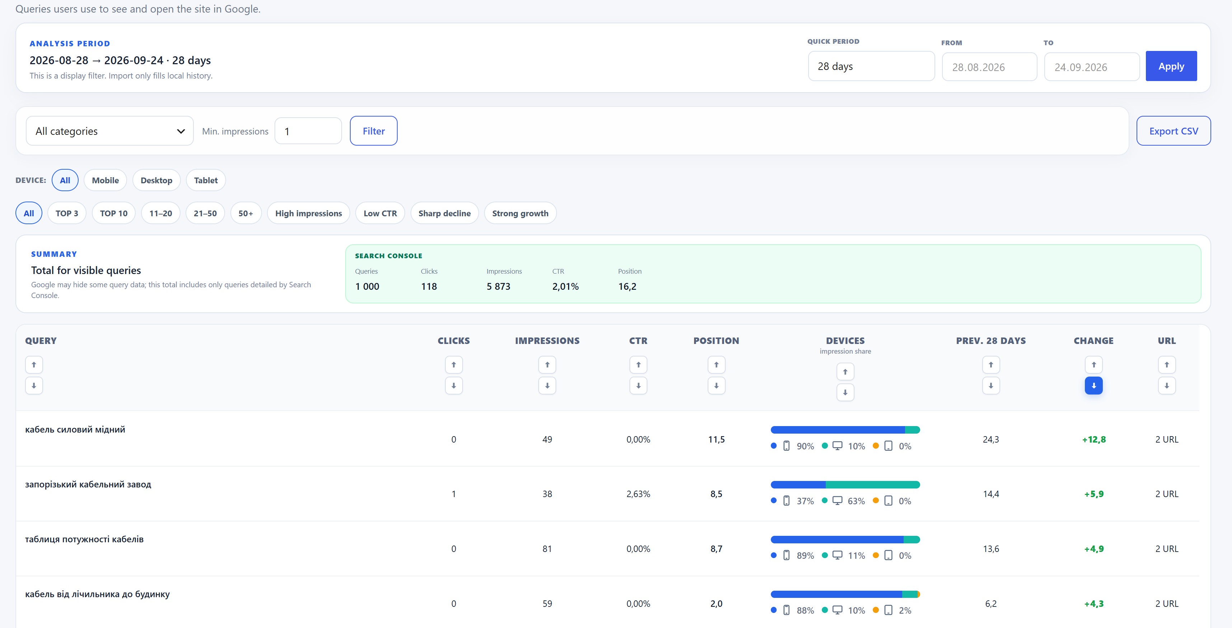The image size is (1232, 628).
Task: Click query запорізький кабельний завод
Action: (x=88, y=484)
